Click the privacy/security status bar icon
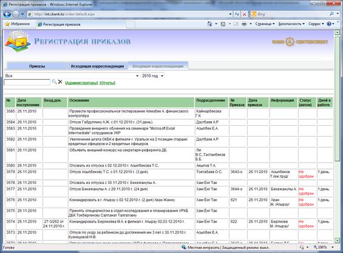 302,248
